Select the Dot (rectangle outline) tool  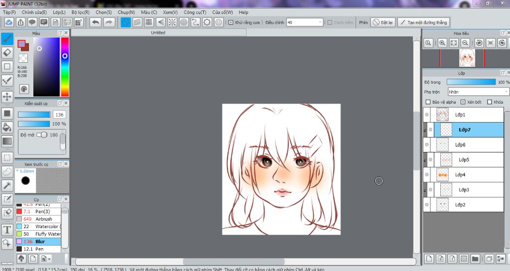[x=7, y=66]
